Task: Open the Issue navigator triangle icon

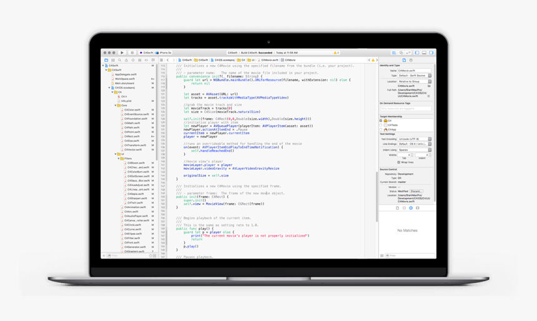Action: (126, 60)
